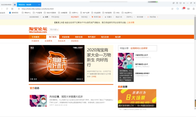The height and width of the screenshot is (117, 196).
Task: Open the 自运营中心 bookmark folder
Action: pyautogui.click(x=127, y=13)
